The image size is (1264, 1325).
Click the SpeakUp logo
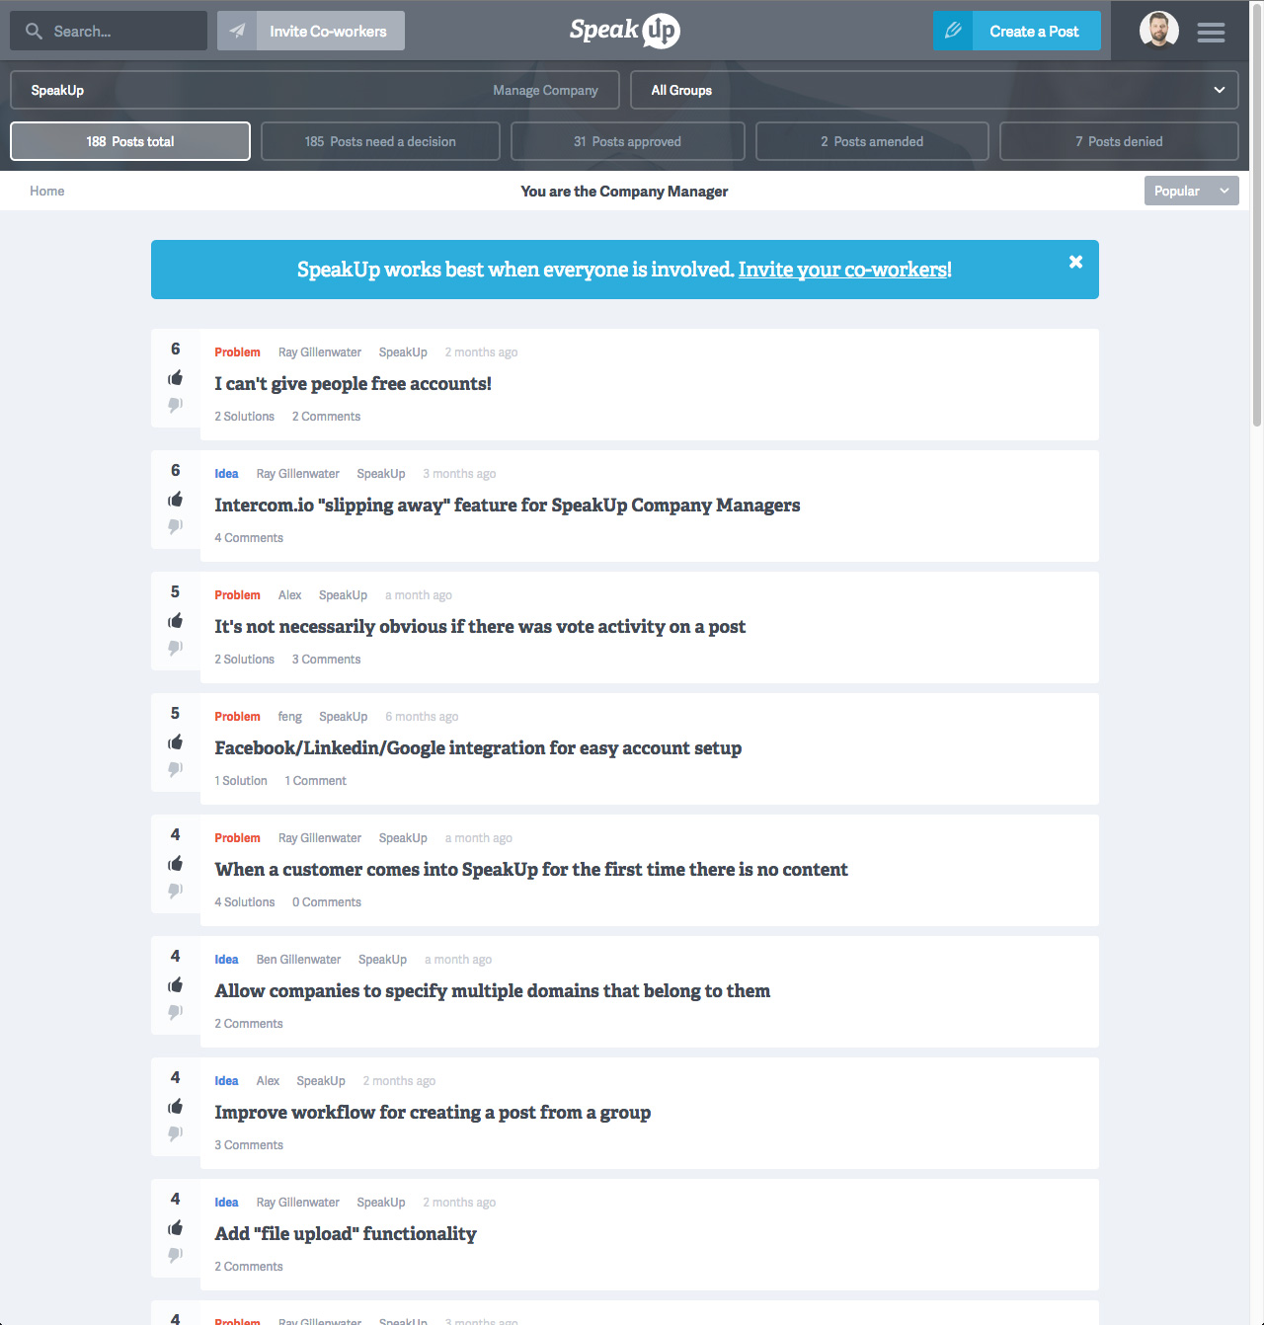click(x=624, y=31)
